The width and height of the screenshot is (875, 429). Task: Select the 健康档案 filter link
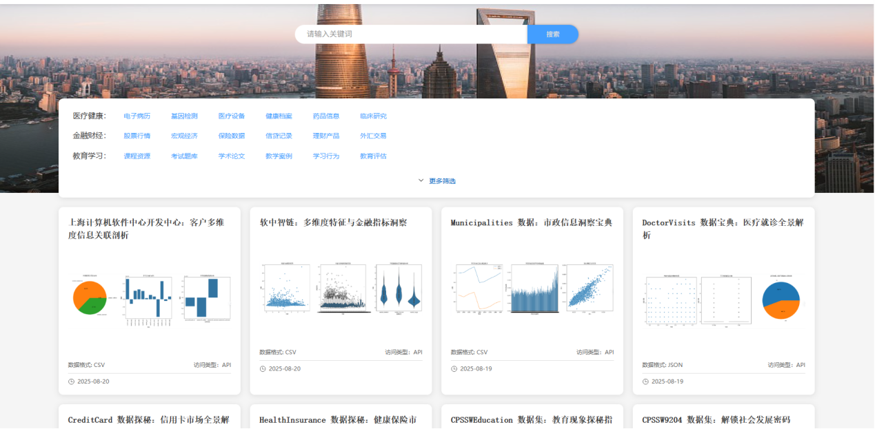[279, 116]
